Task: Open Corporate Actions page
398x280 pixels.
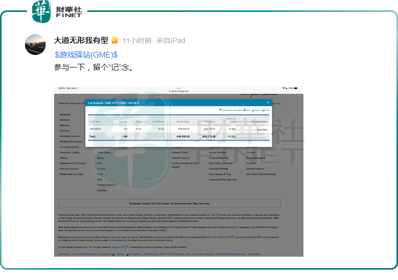Action: (x=69, y=147)
